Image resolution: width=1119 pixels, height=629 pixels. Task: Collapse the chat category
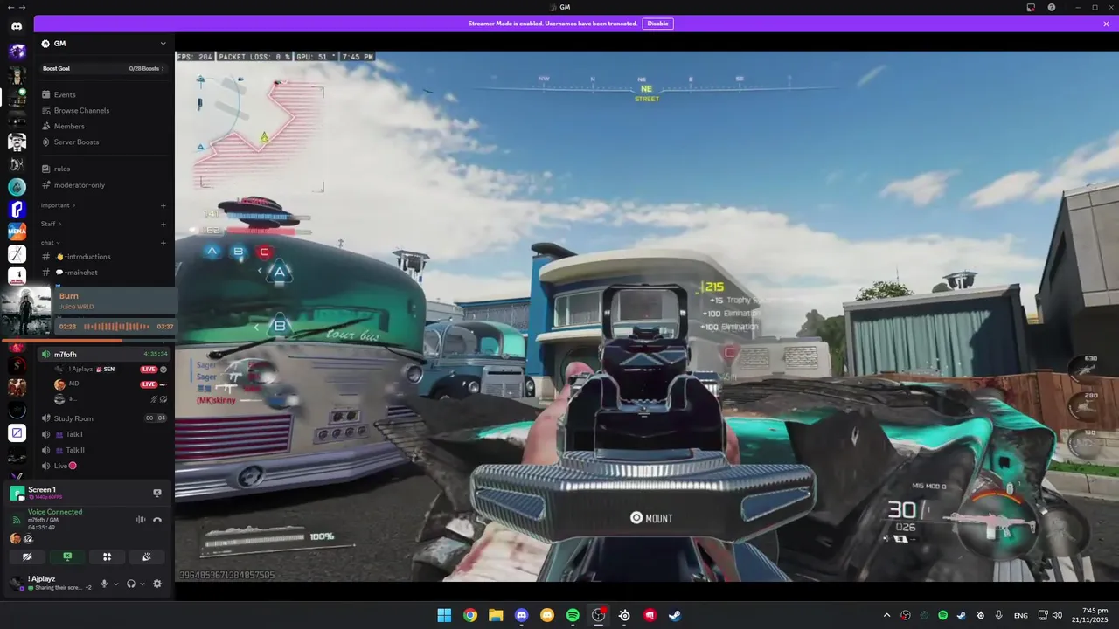(x=50, y=242)
